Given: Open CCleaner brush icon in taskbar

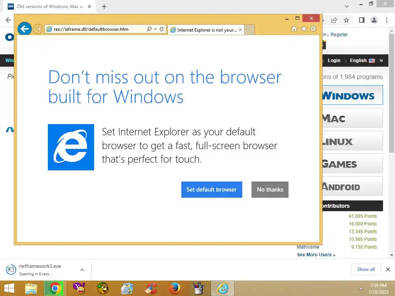Looking at the screenshot, I should (151, 288).
